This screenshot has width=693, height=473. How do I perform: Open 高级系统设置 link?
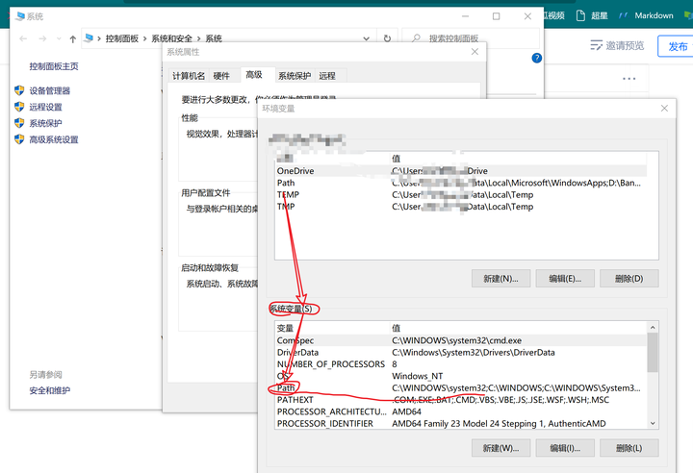point(54,139)
